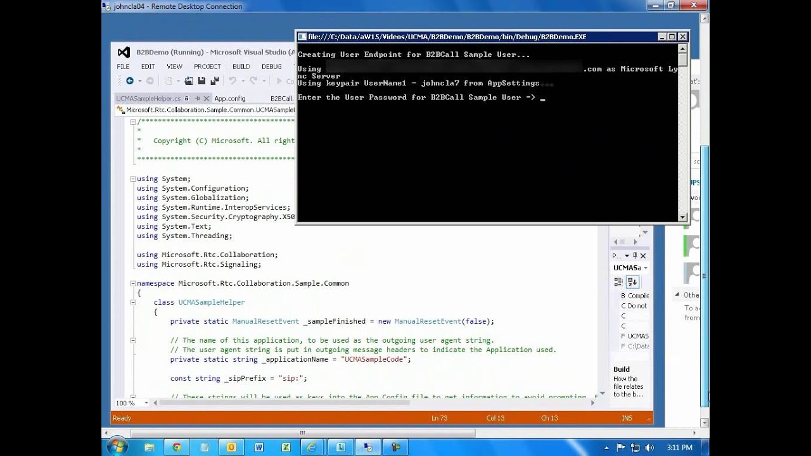Click Alphabetical sort icon in Properties
This screenshot has width=811, height=456.
coord(632,282)
